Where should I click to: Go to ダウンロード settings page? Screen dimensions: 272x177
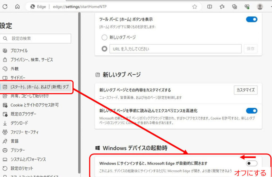click(x=19, y=123)
